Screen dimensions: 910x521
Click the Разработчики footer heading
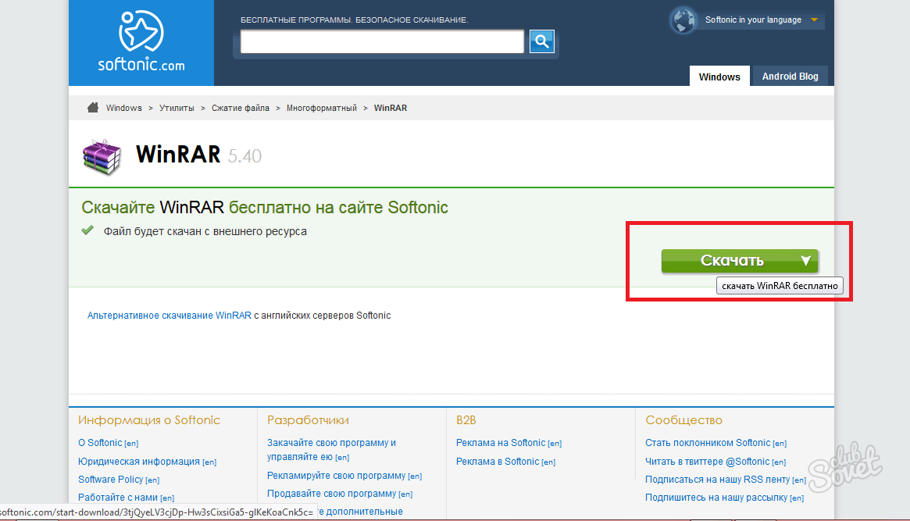pyautogui.click(x=308, y=420)
